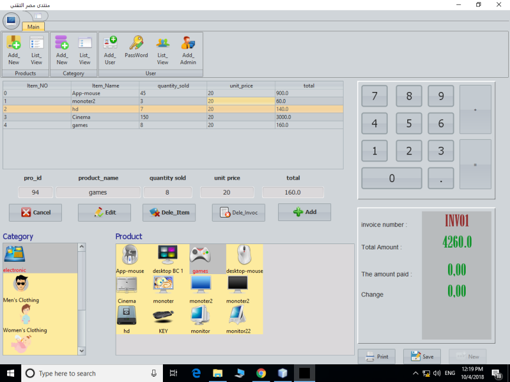Select the Cinema row in invoice table
510x382 pixels.
(173, 117)
